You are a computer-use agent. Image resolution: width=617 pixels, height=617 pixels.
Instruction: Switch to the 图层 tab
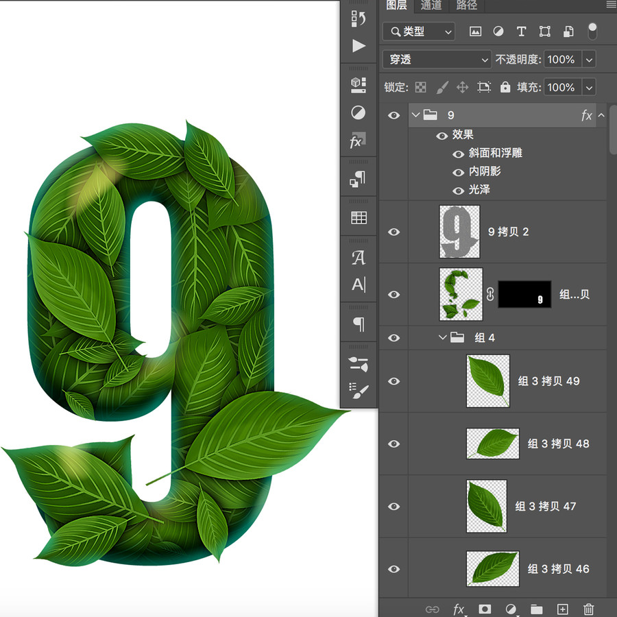coord(396,5)
